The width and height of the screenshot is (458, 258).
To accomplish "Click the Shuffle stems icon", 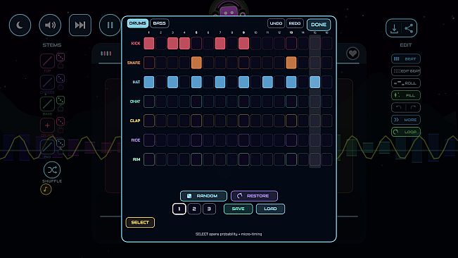I will coord(52,170).
